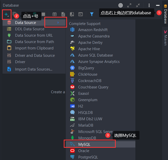Viewport: 168px width, 160px height.
Task: Click the compare structures toolbar icon
Action: tap(72, 14)
